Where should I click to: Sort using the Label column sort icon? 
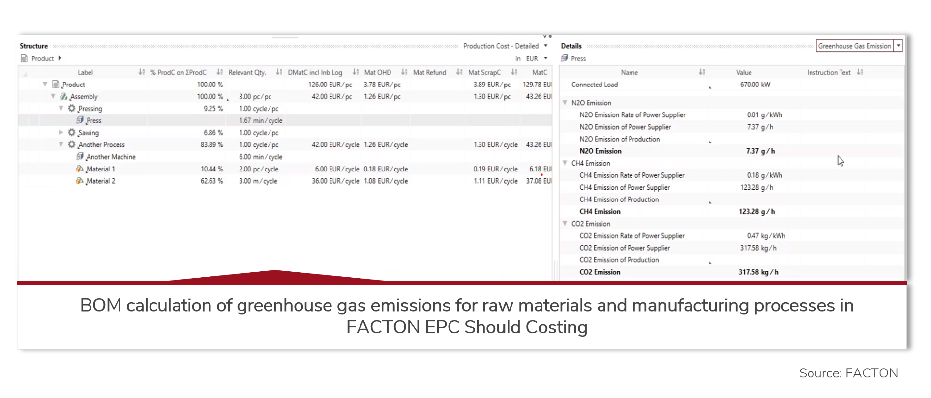(x=142, y=72)
